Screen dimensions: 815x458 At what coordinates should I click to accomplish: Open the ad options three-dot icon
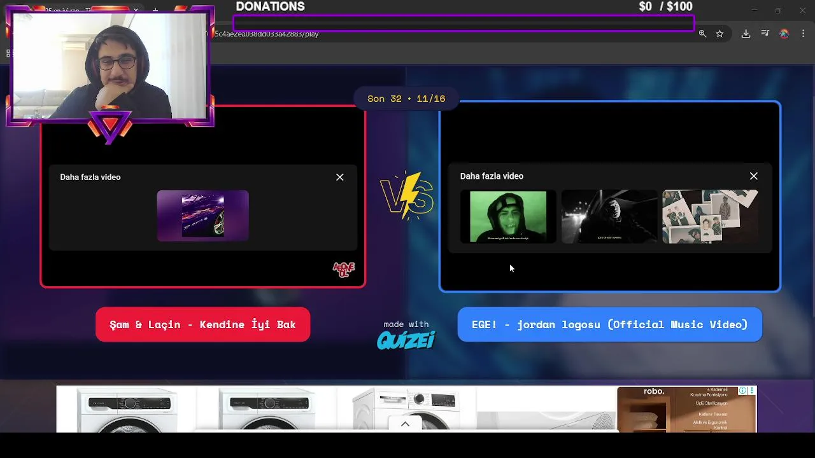752,391
